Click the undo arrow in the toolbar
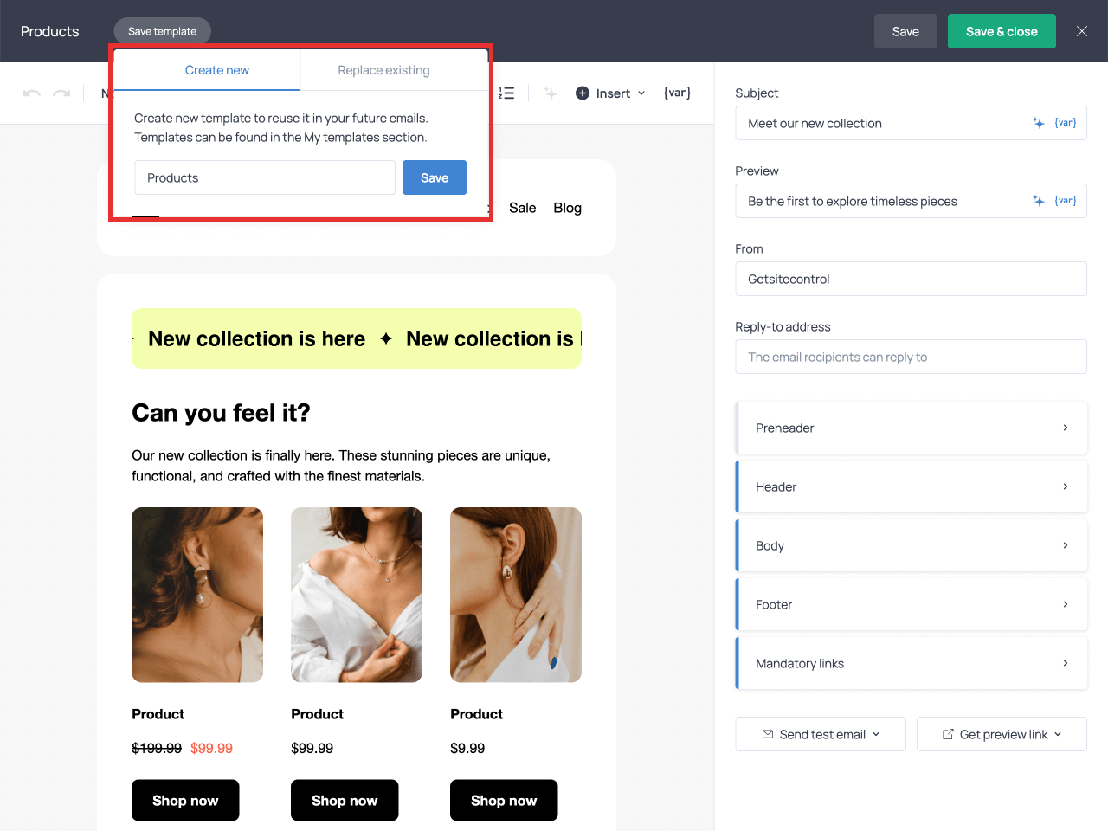1108x831 pixels. pos(32,93)
